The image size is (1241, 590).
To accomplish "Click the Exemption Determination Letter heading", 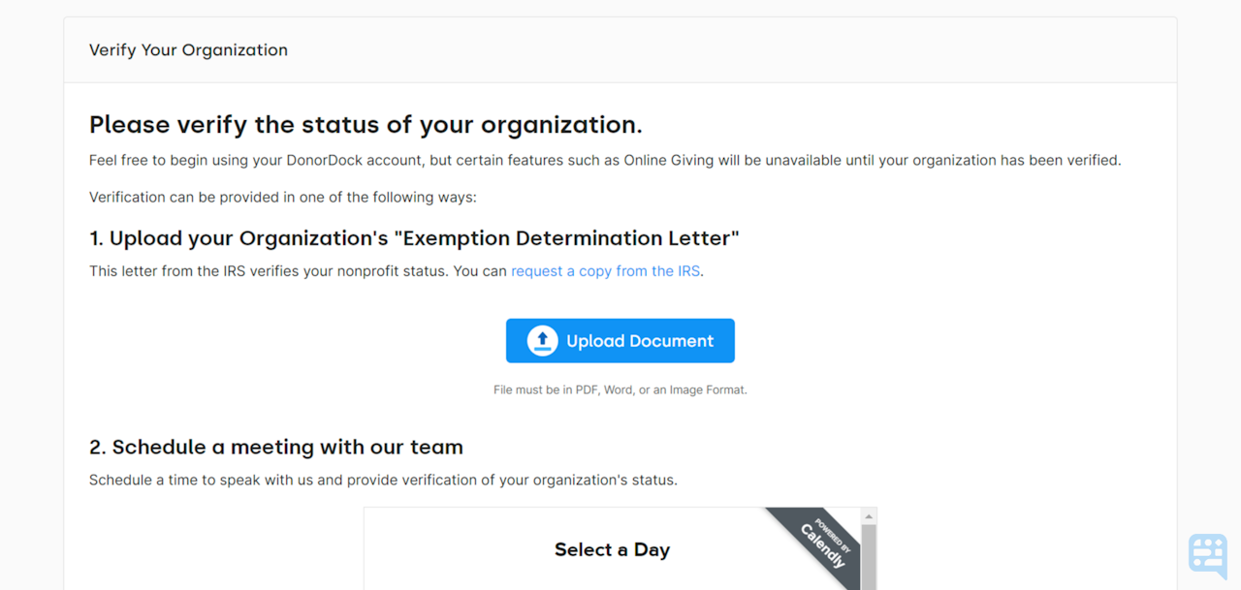I will 414,237.
